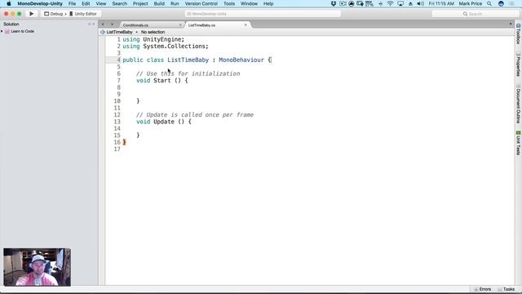Open the Edit menu
Image resolution: width=522 pixels, height=294 pixels.
[x=86, y=3]
